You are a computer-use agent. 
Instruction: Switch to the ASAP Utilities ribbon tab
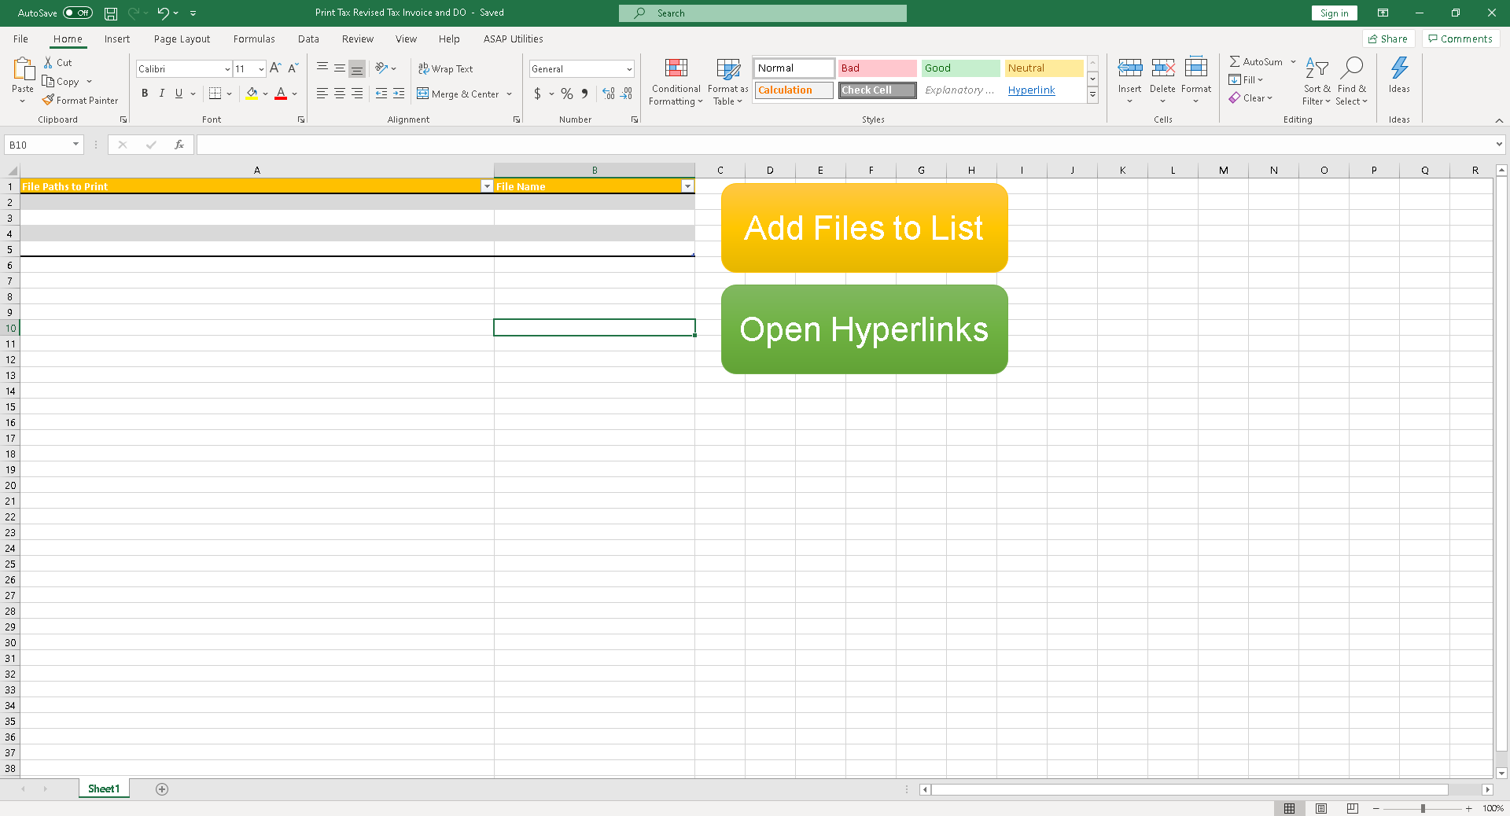pyautogui.click(x=512, y=39)
